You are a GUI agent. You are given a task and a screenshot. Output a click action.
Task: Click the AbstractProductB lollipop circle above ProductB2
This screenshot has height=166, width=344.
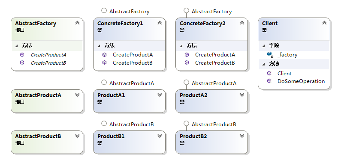pyautogui.click(x=186, y=123)
